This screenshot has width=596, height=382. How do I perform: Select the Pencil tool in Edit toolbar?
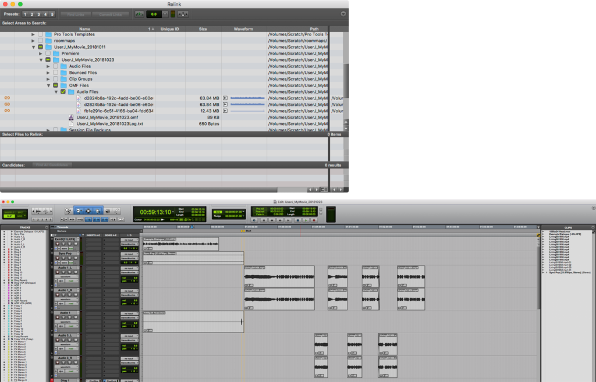coord(116,210)
